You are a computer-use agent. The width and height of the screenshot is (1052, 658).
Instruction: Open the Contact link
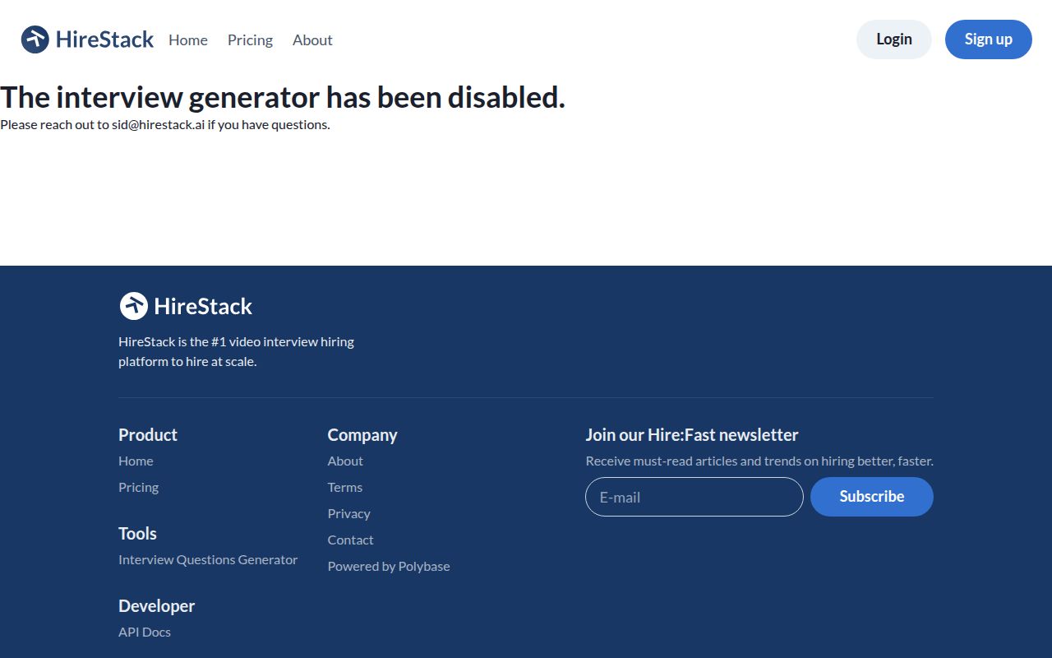pos(351,540)
